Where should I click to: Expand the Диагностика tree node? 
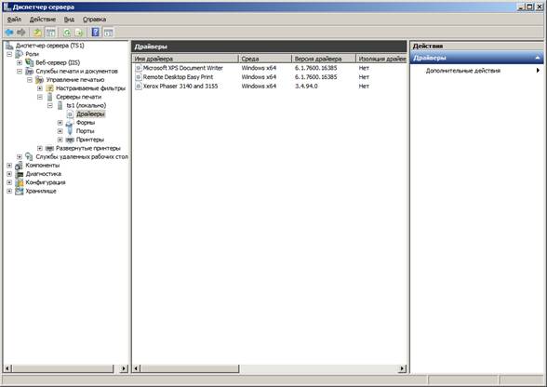(9, 174)
